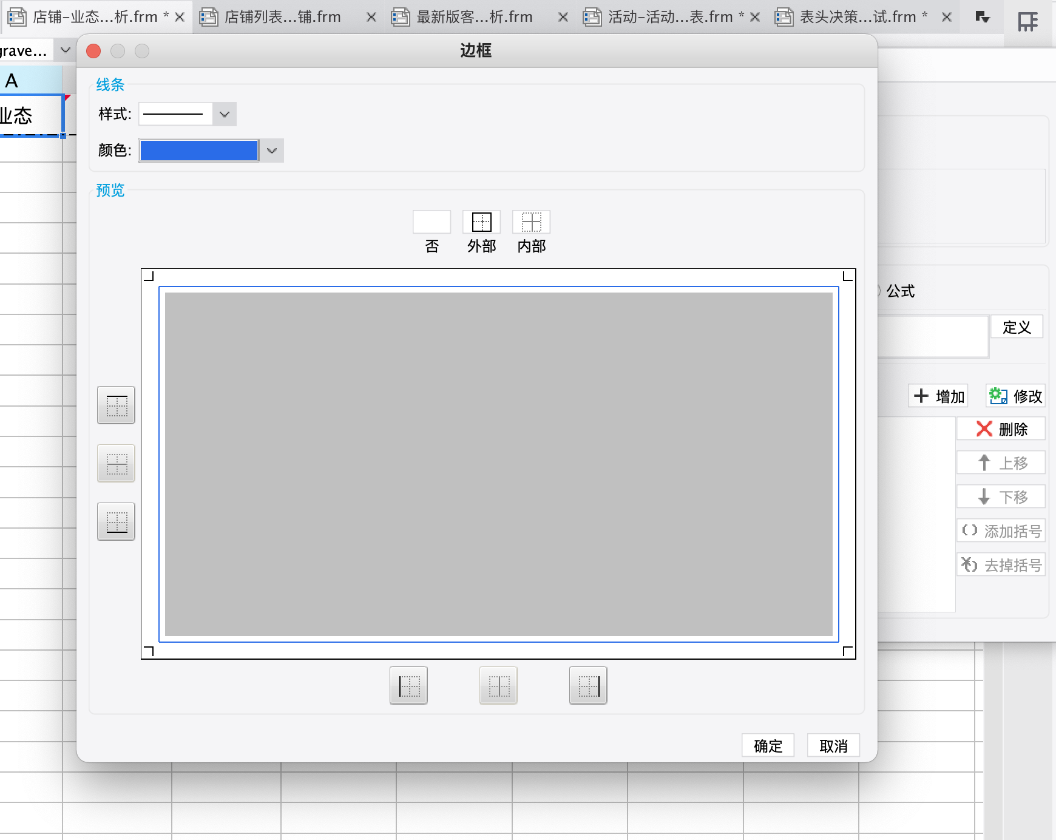Click 删除 delete button

tap(1001, 429)
